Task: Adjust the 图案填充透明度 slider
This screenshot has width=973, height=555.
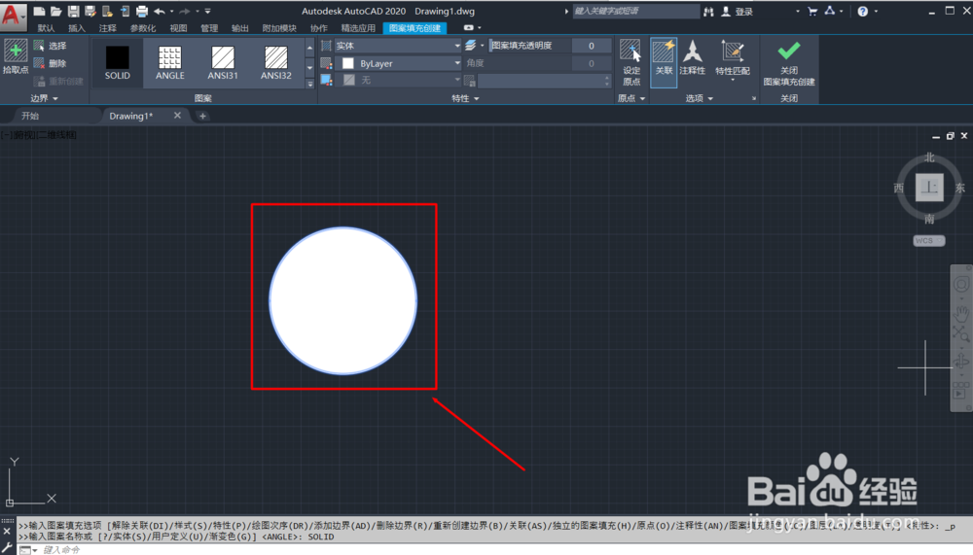Action: [529, 46]
